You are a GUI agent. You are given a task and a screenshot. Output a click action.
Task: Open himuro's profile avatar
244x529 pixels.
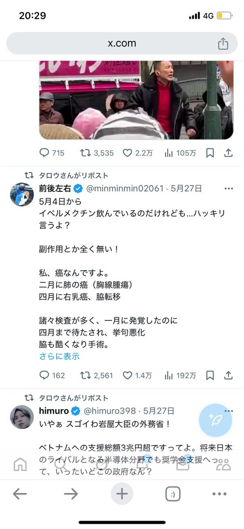22,417
